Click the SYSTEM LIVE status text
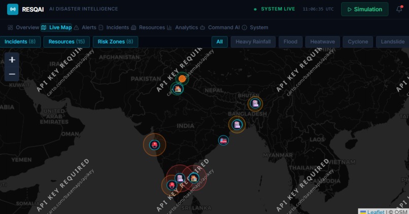The width and height of the screenshot is (409, 214). [x=278, y=9]
